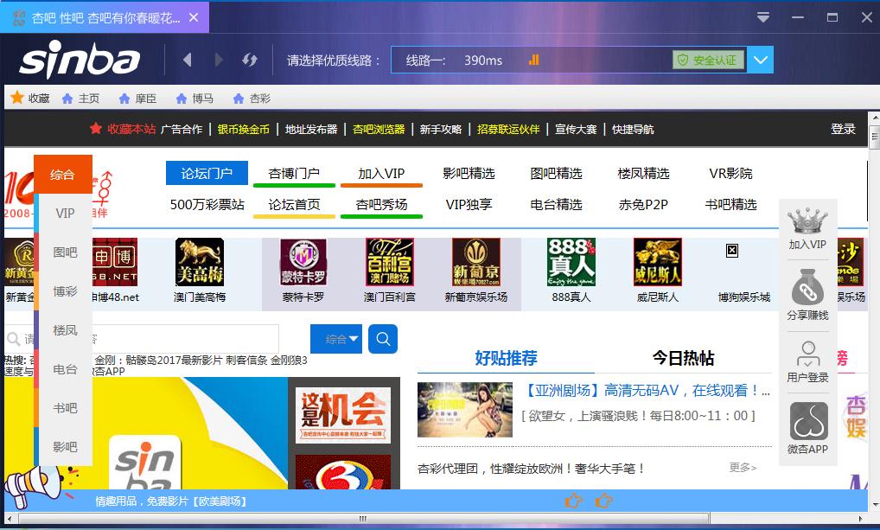Click the 微杏APP icon
Viewport: 880px width, 530px height.
coord(809,421)
